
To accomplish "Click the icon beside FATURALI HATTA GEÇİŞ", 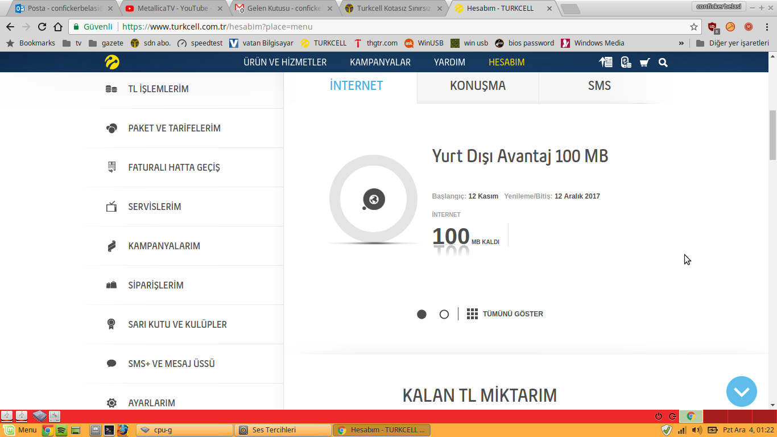I will [x=111, y=167].
